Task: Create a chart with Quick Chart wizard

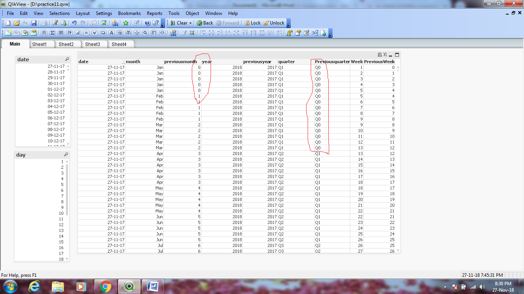Action: coord(115,23)
